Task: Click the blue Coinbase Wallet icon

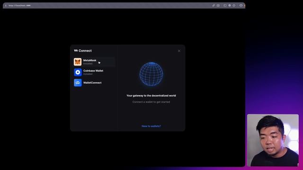Action: [78, 72]
